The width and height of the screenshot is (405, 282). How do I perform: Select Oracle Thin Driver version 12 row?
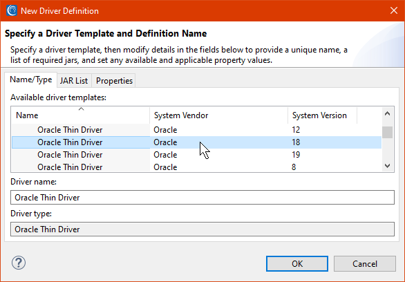(x=196, y=130)
